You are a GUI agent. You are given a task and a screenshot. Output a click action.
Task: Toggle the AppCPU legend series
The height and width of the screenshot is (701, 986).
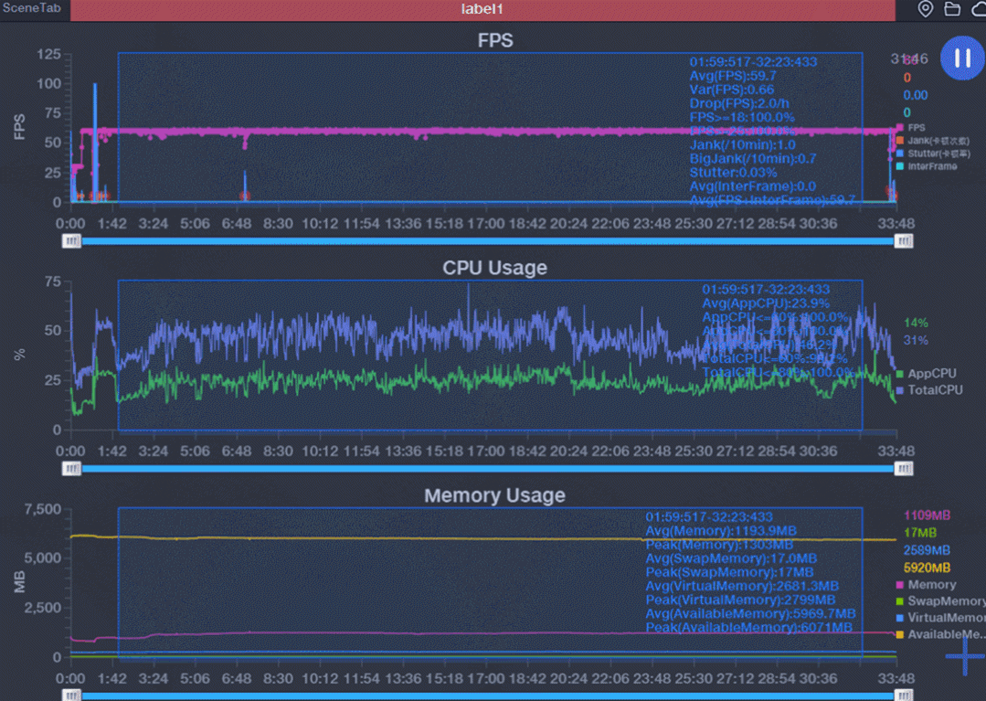tap(926, 374)
